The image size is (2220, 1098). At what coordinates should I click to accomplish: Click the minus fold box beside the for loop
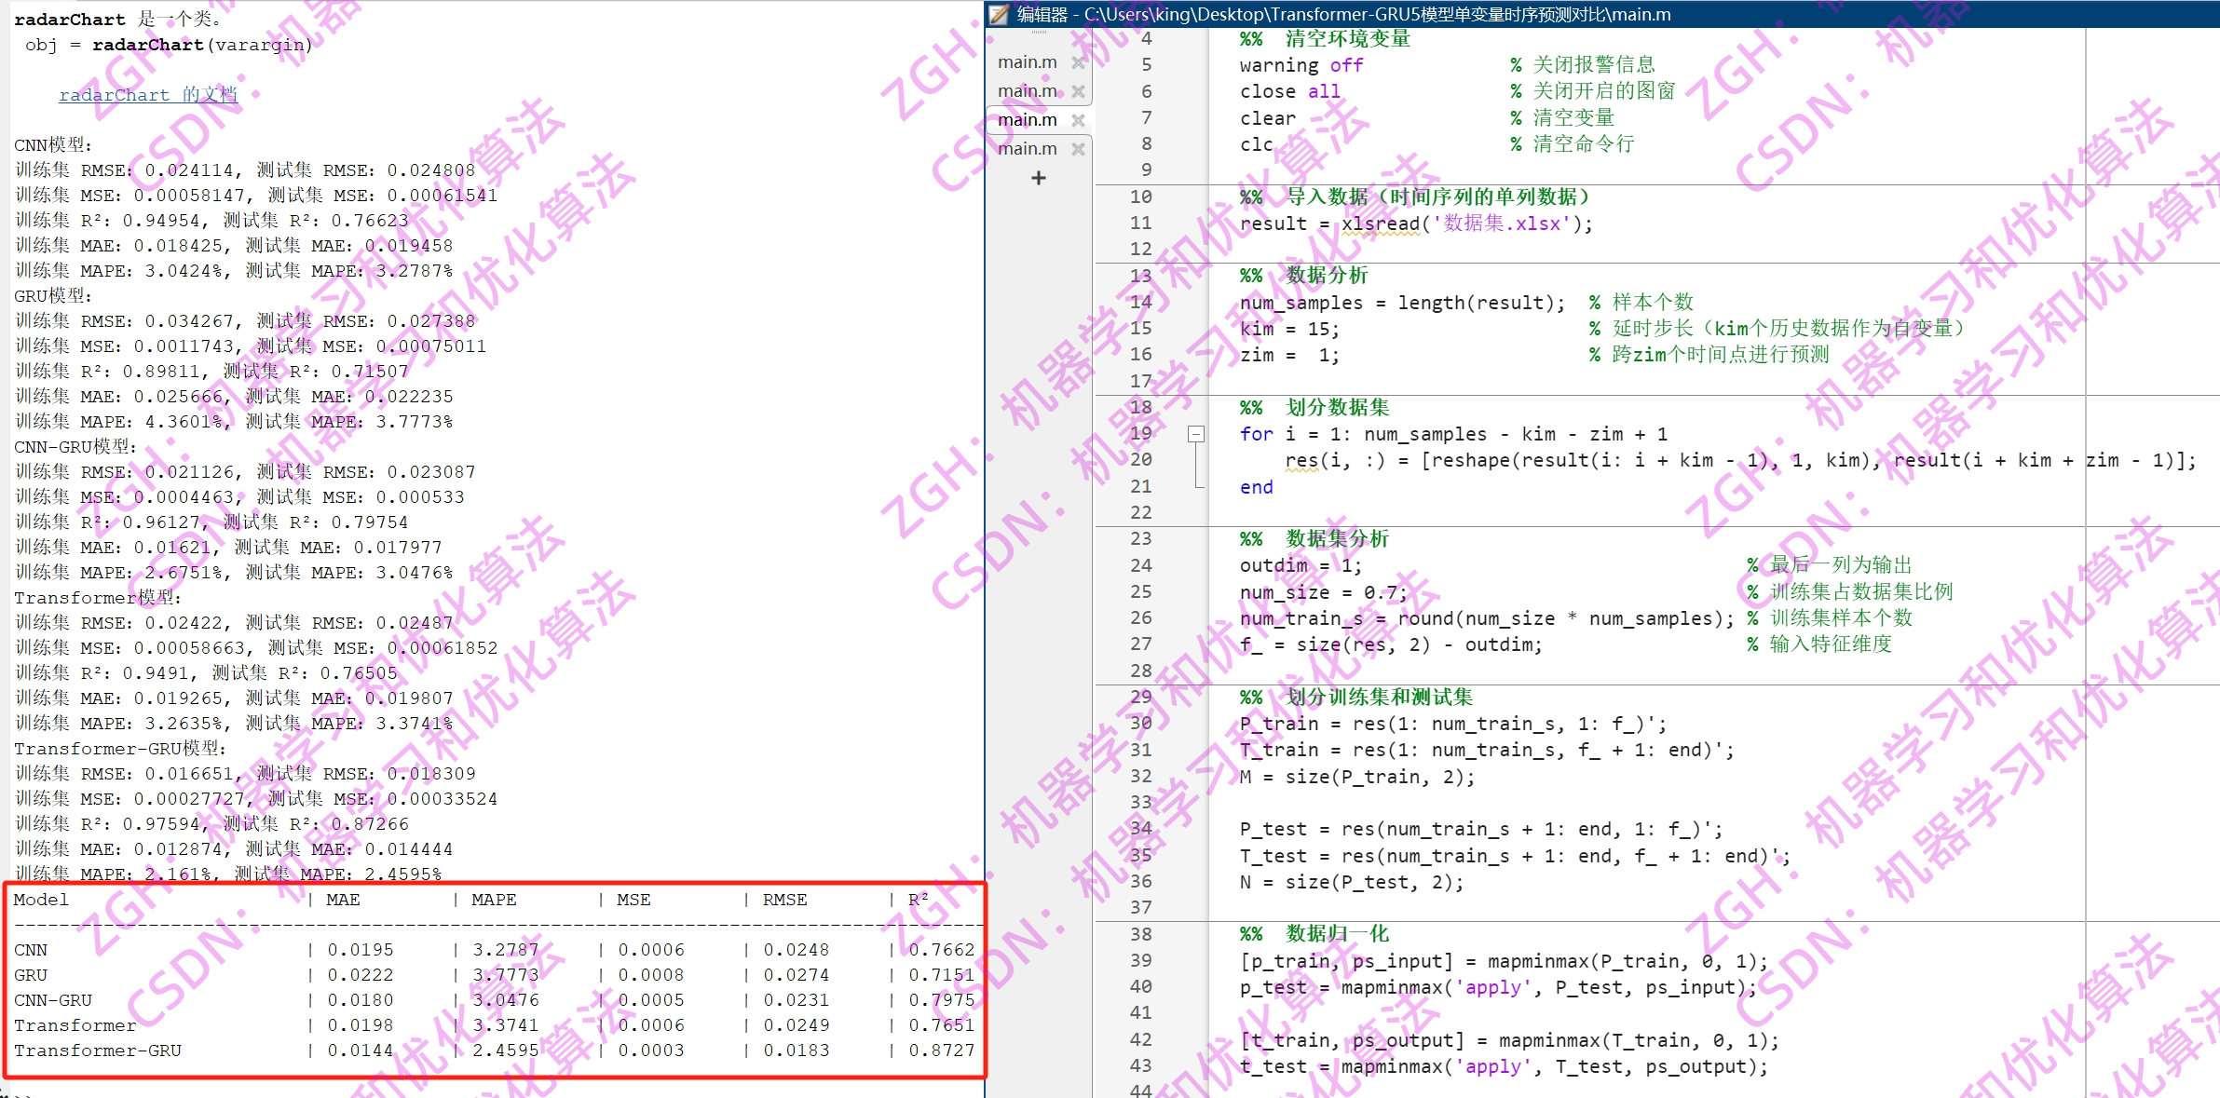click(1196, 433)
